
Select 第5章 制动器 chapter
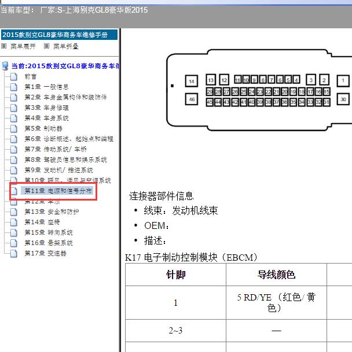coord(43,129)
